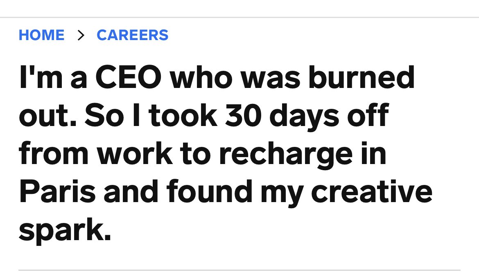Click the word 'burned' in the headline
The height and width of the screenshot is (279, 479).
click(362, 77)
